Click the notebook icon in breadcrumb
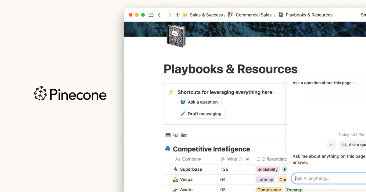Viewport: 366px width, 192px height. pos(281,15)
